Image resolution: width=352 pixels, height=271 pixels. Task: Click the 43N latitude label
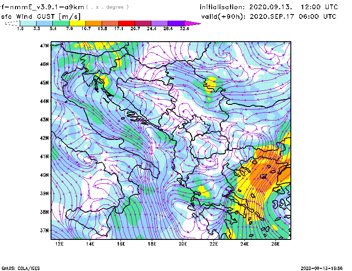click(x=44, y=120)
